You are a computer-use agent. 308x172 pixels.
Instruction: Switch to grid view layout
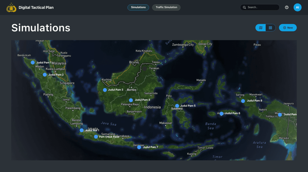tap(271, 28)
